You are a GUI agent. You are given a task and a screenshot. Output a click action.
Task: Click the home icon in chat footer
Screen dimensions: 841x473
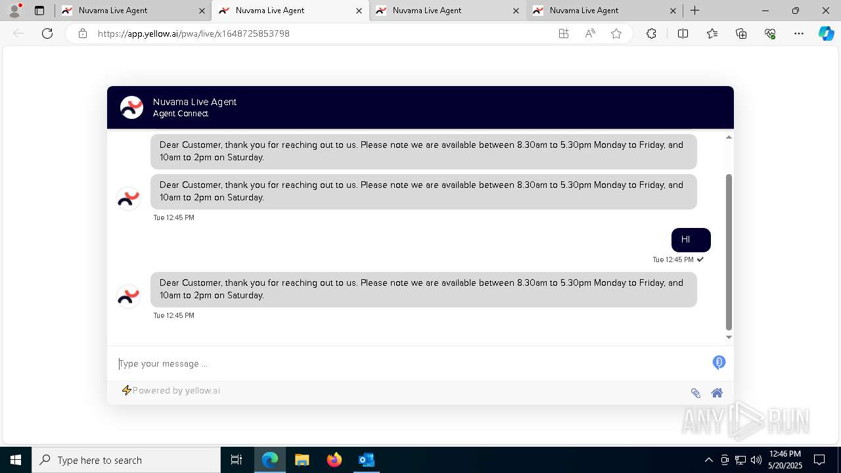[717, 393]
